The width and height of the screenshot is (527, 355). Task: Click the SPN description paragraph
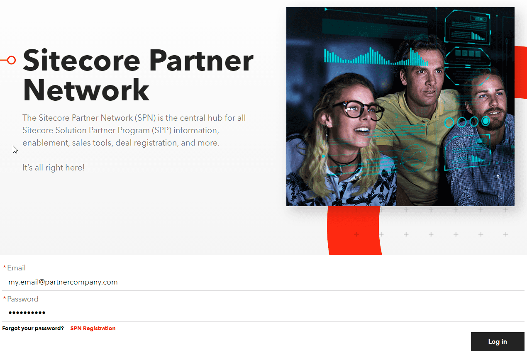pyautogui.click(x=134, y=130)
